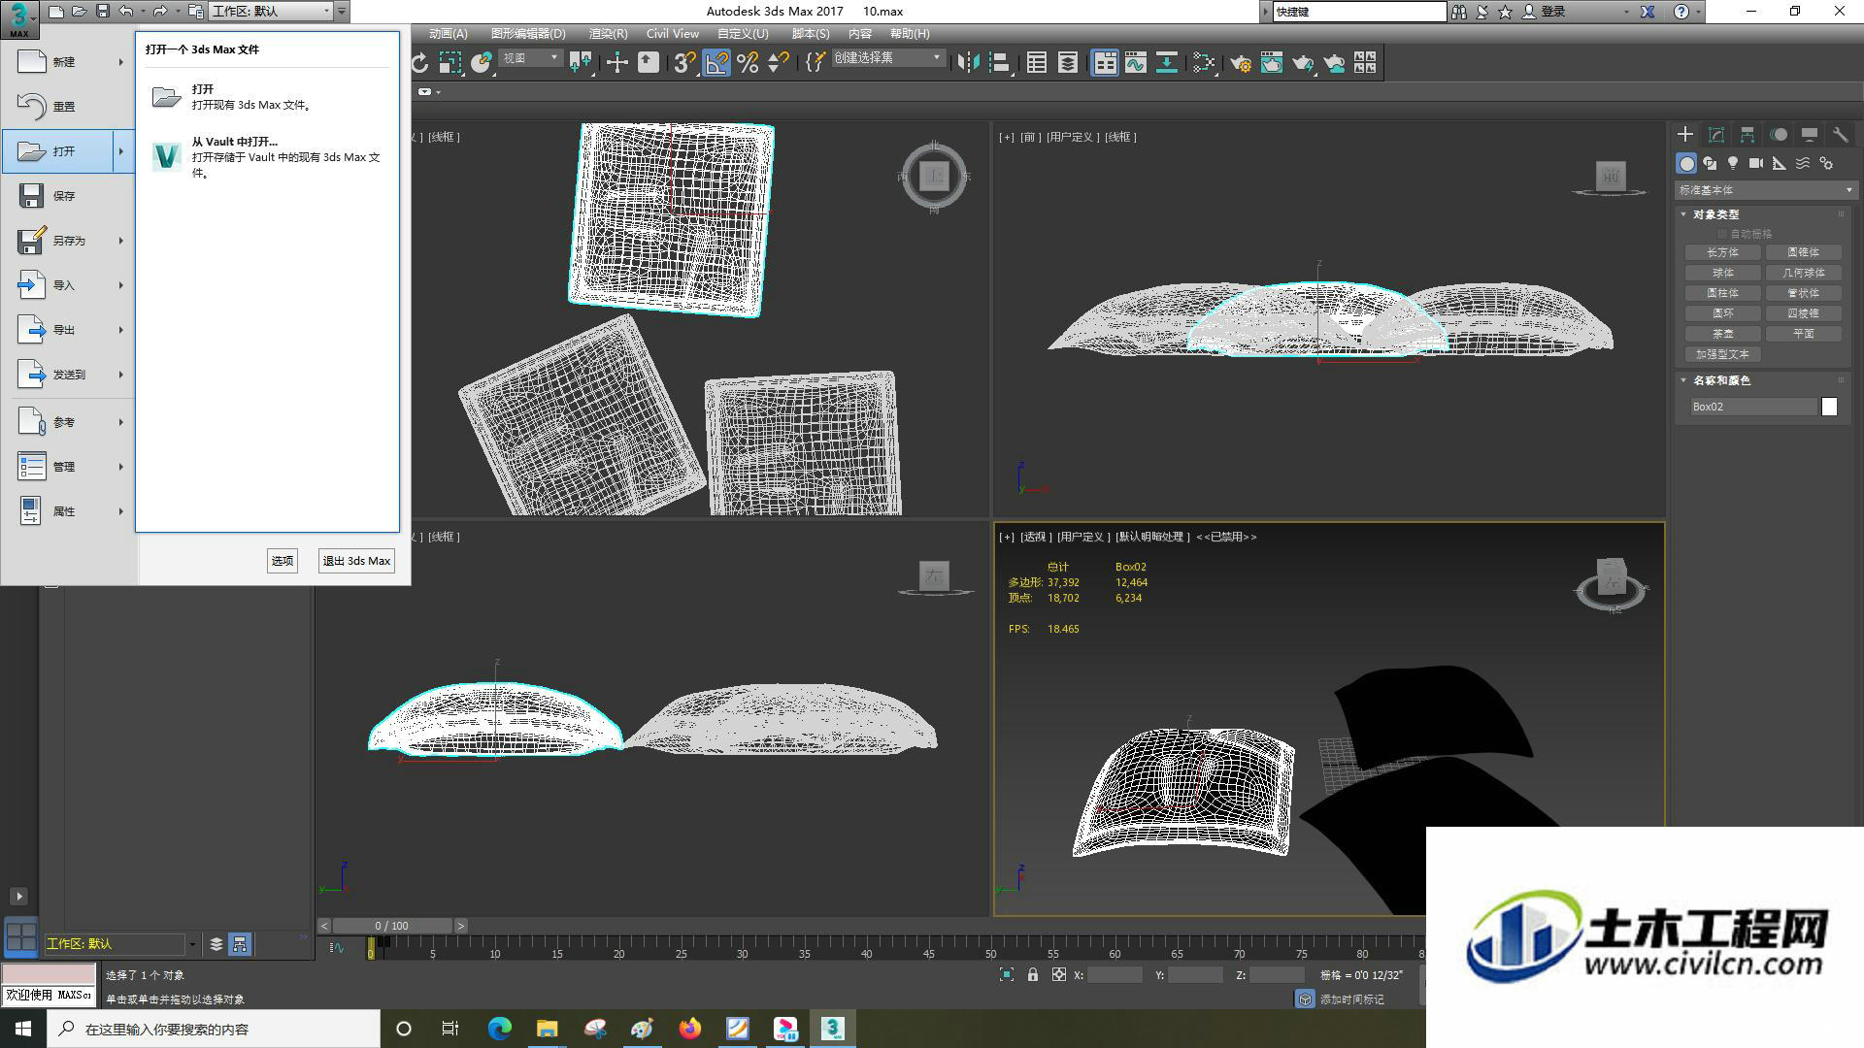Viewport: 1864px width, 1048px height.
Task: Open the Motion tab in command panel
Action: coord(1779,135)
